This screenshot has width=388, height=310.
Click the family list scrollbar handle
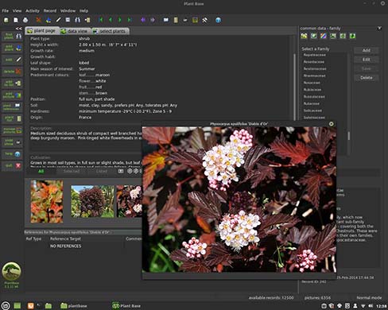349,136
